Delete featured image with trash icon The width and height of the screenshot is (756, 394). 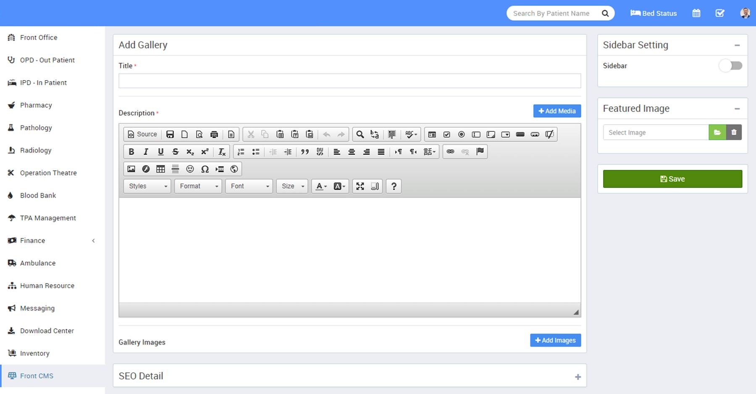734,133
